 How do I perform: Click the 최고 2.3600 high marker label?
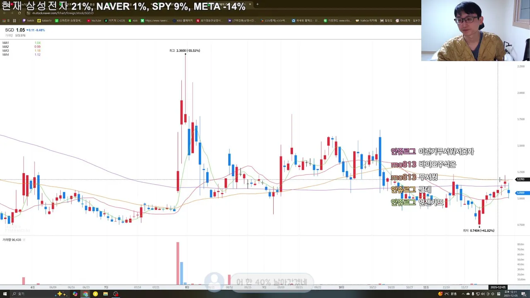[x=185, y=50]
